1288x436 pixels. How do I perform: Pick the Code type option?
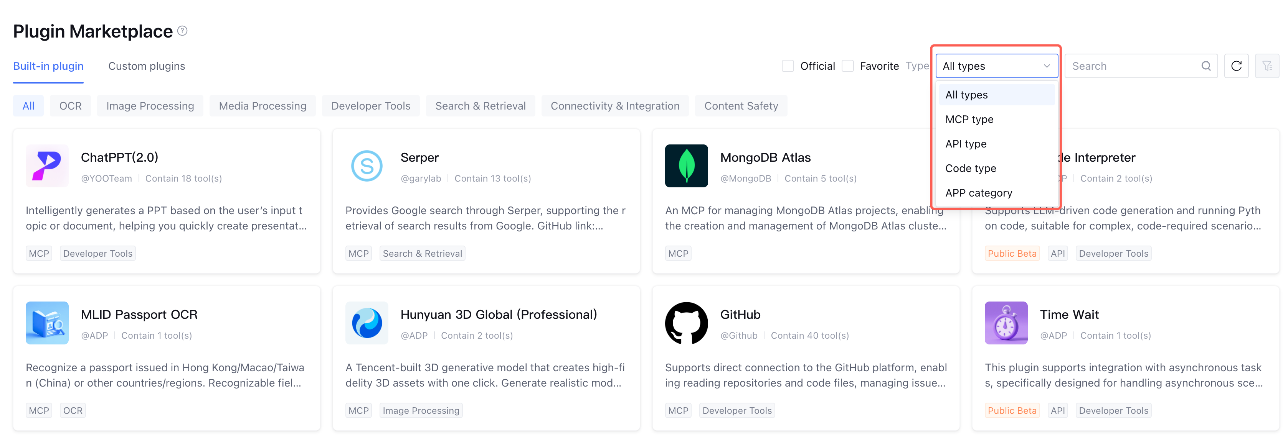click(x=971, y=168)
